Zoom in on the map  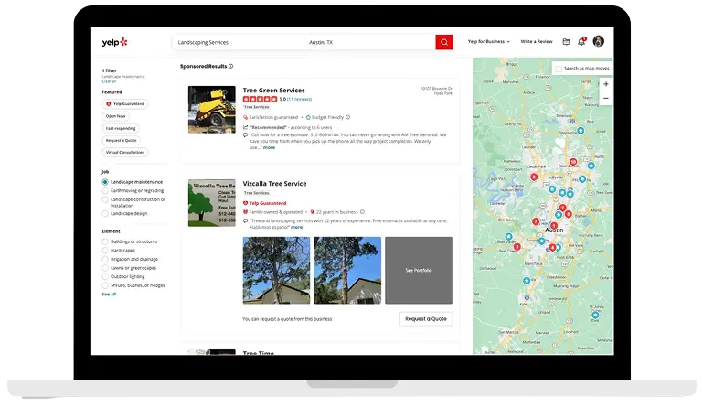(x=606, y=84)
